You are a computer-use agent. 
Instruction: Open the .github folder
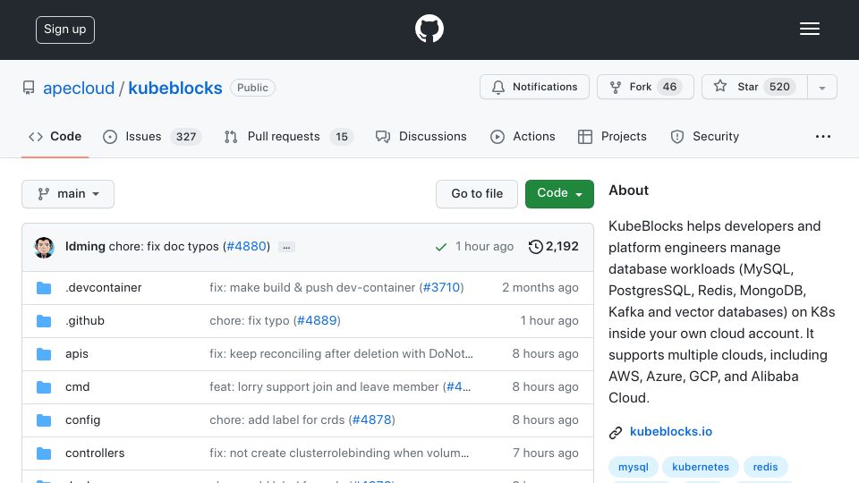85,321
